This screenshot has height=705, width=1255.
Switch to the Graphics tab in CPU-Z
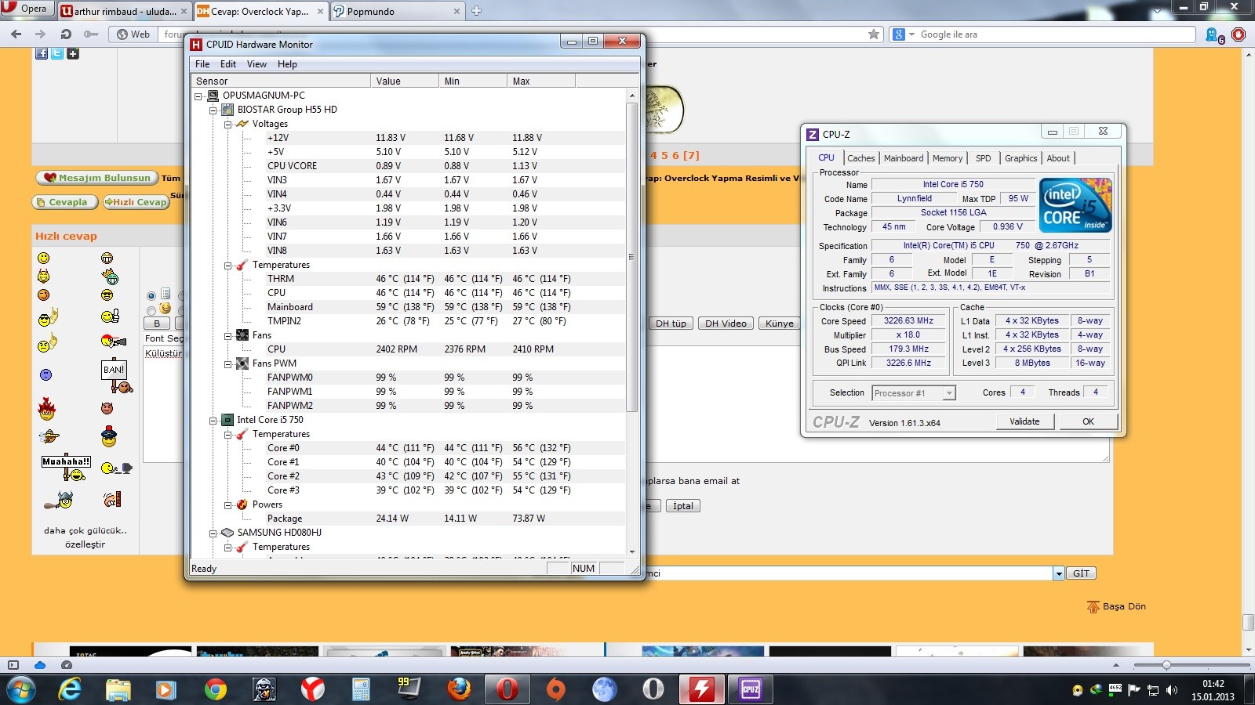tap(1020, 158)
